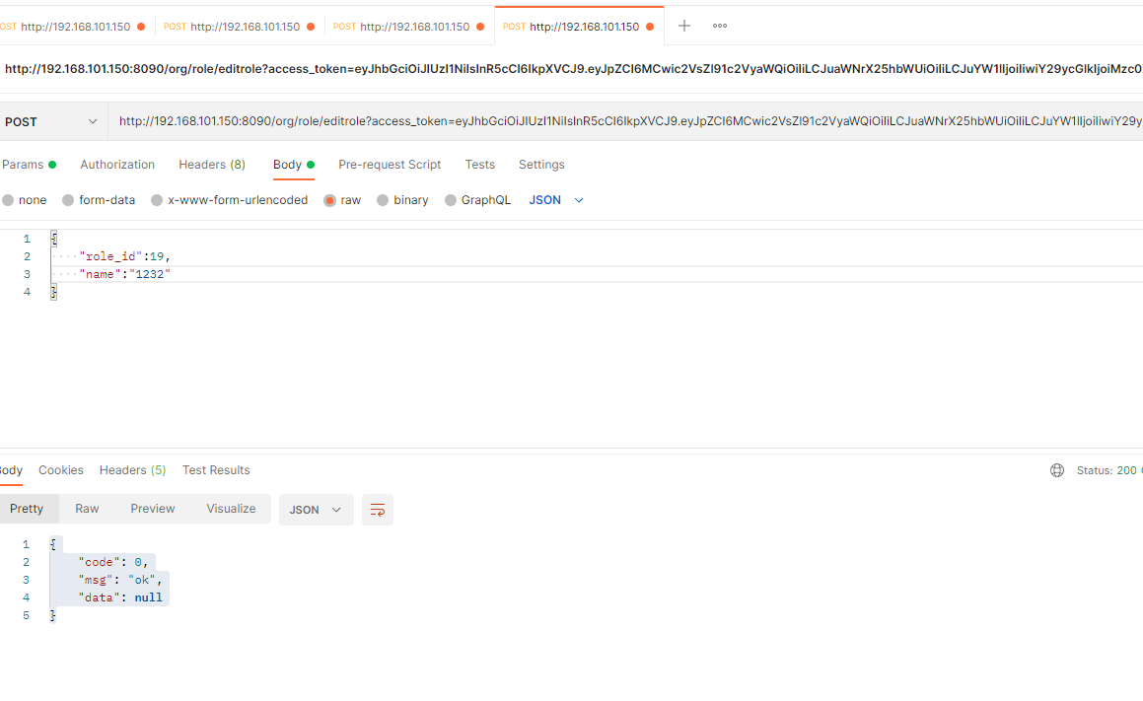Open the response Headers (5) tab
This screenshot has width=1143, height=701.
point(133,470)
